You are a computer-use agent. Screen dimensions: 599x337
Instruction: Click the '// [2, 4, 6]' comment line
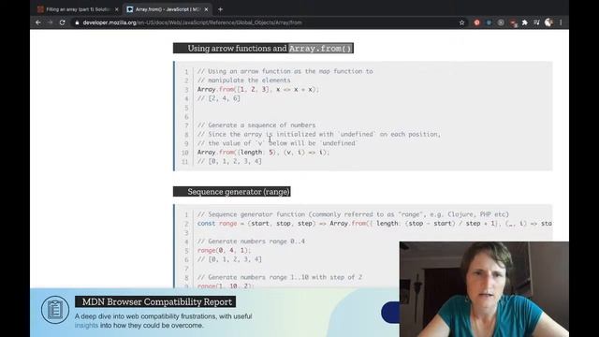pos(218,98)
